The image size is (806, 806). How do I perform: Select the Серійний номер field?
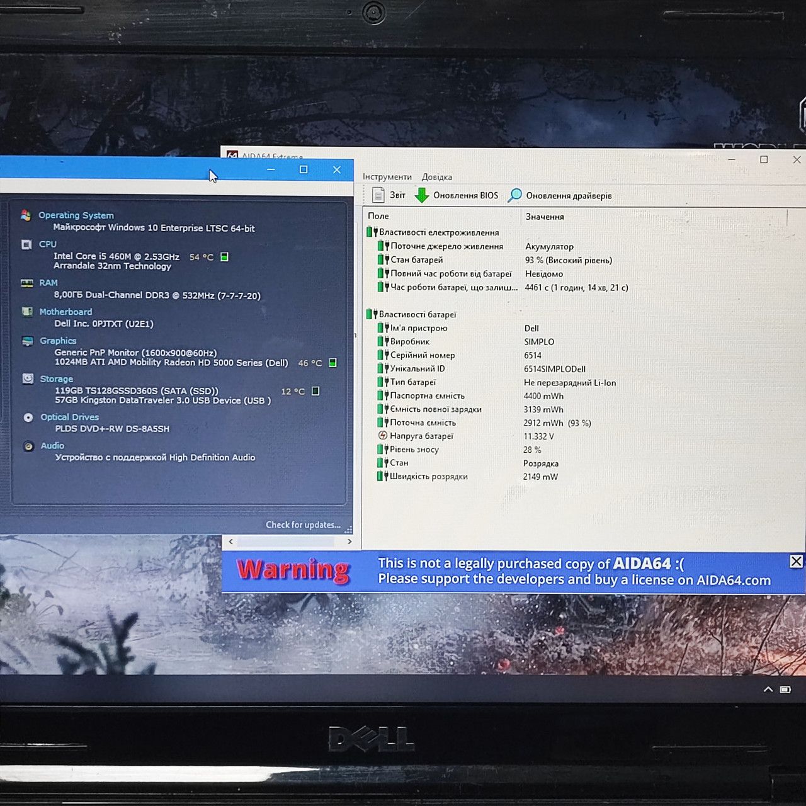[423, 355]
